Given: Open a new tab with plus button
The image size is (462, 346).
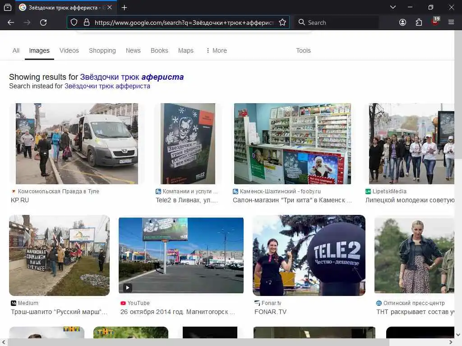Looking at the screenshot, I should [125, 7].
